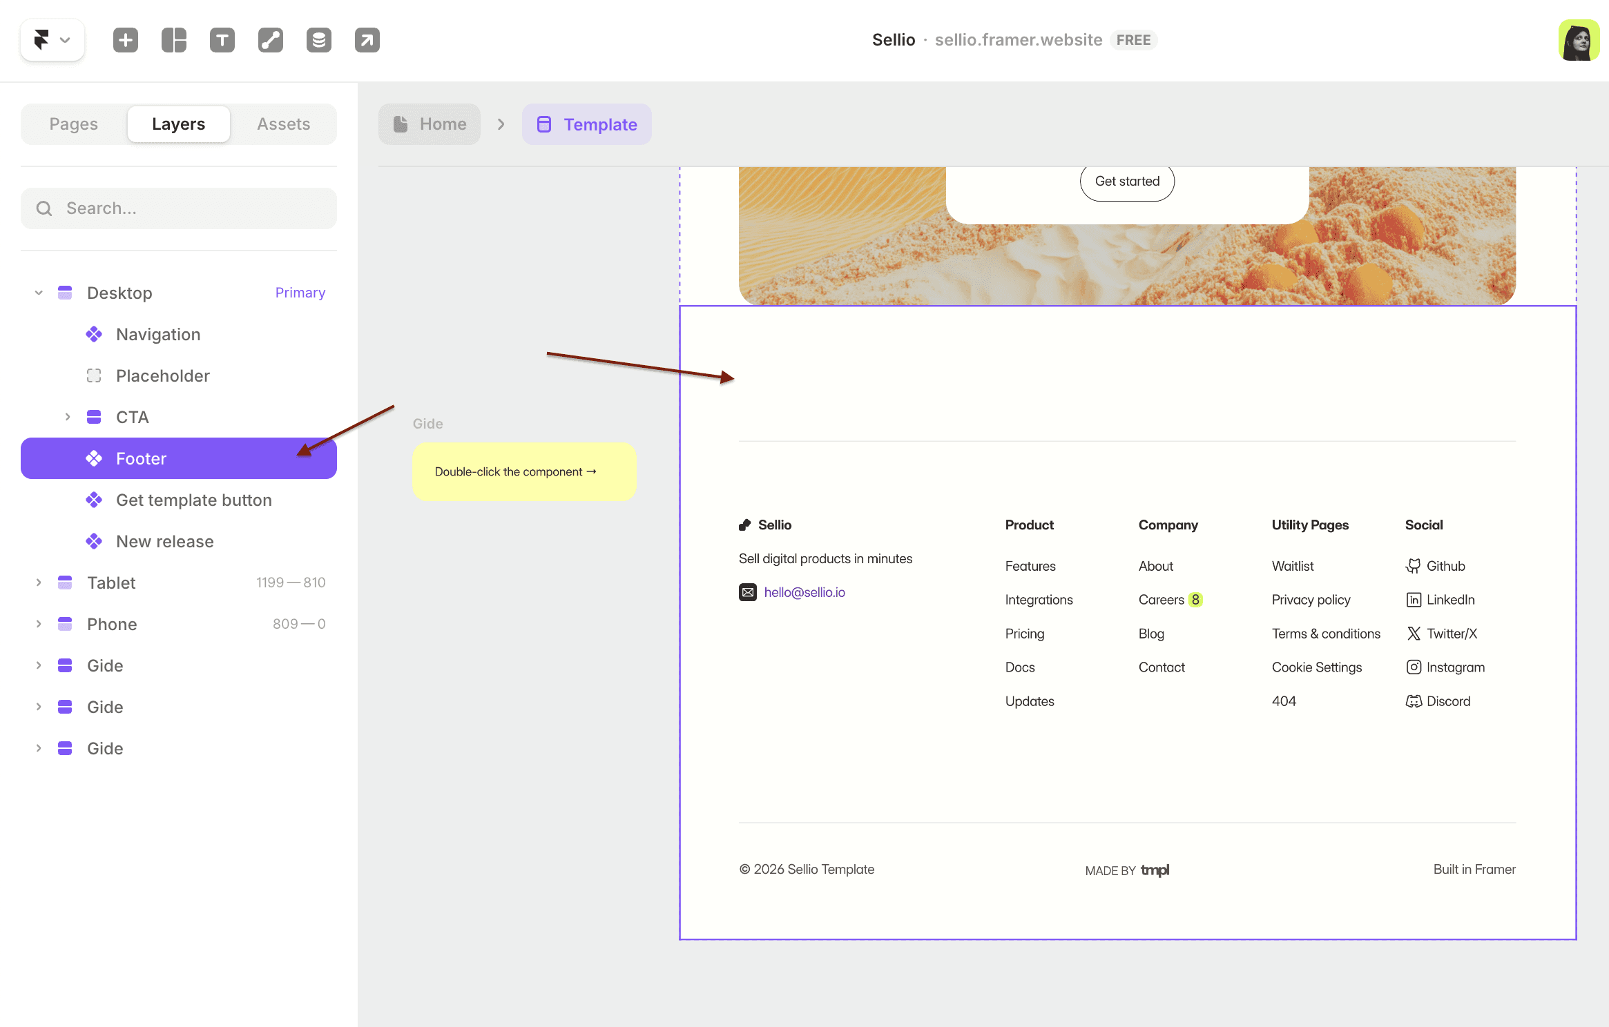Expand the first Gide layer
The image size is (1609, 1027).
39,665
